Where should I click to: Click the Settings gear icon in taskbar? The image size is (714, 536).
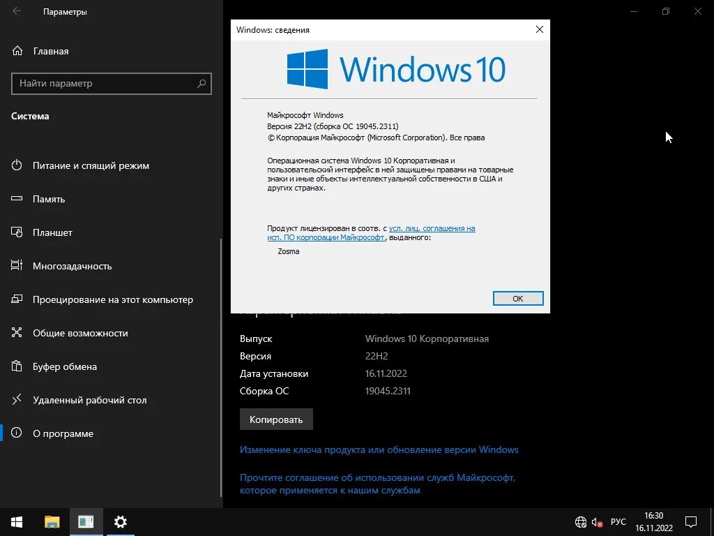tap(120, 522)
